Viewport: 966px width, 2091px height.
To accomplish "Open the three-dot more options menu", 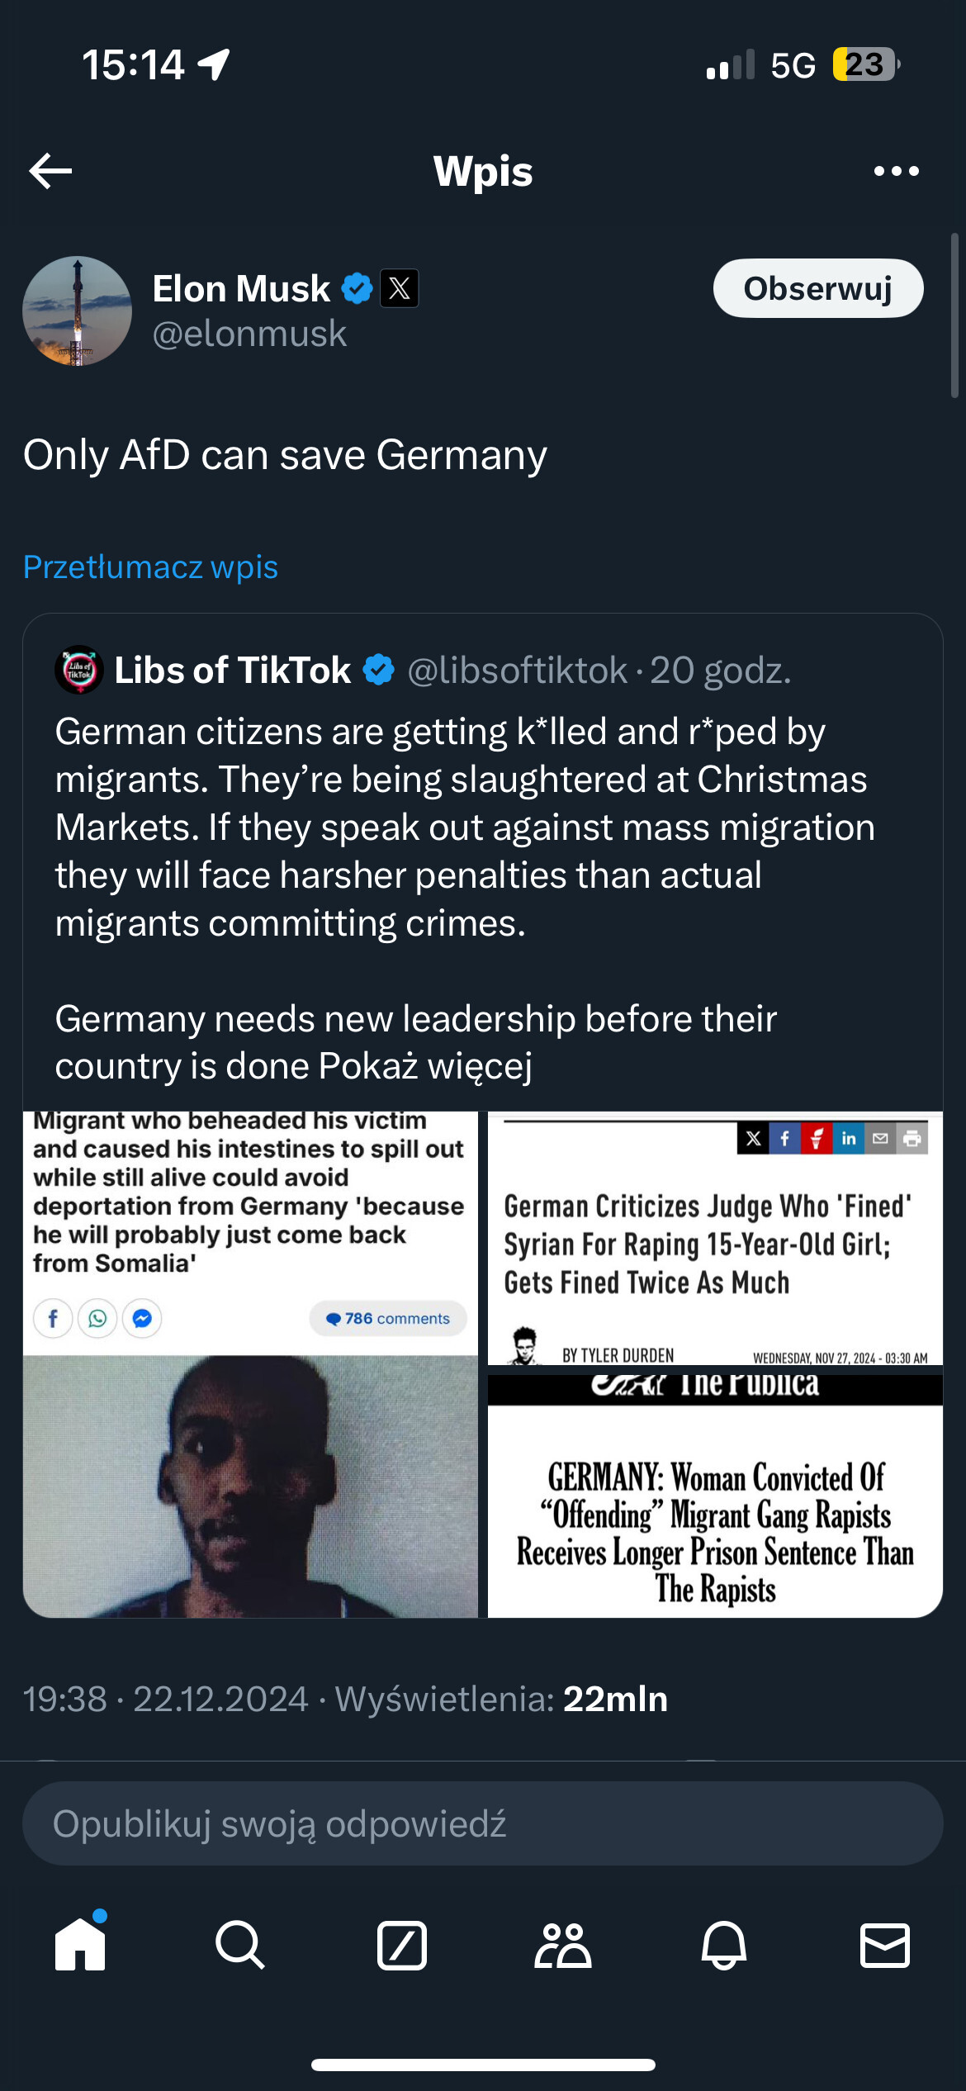I will (x=896, y=171).
